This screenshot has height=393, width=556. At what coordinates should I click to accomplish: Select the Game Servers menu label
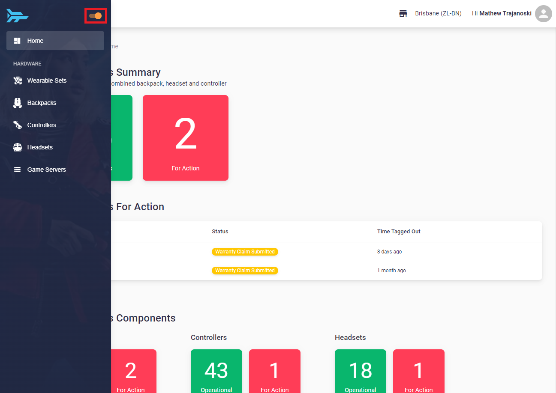click(47, 170)
